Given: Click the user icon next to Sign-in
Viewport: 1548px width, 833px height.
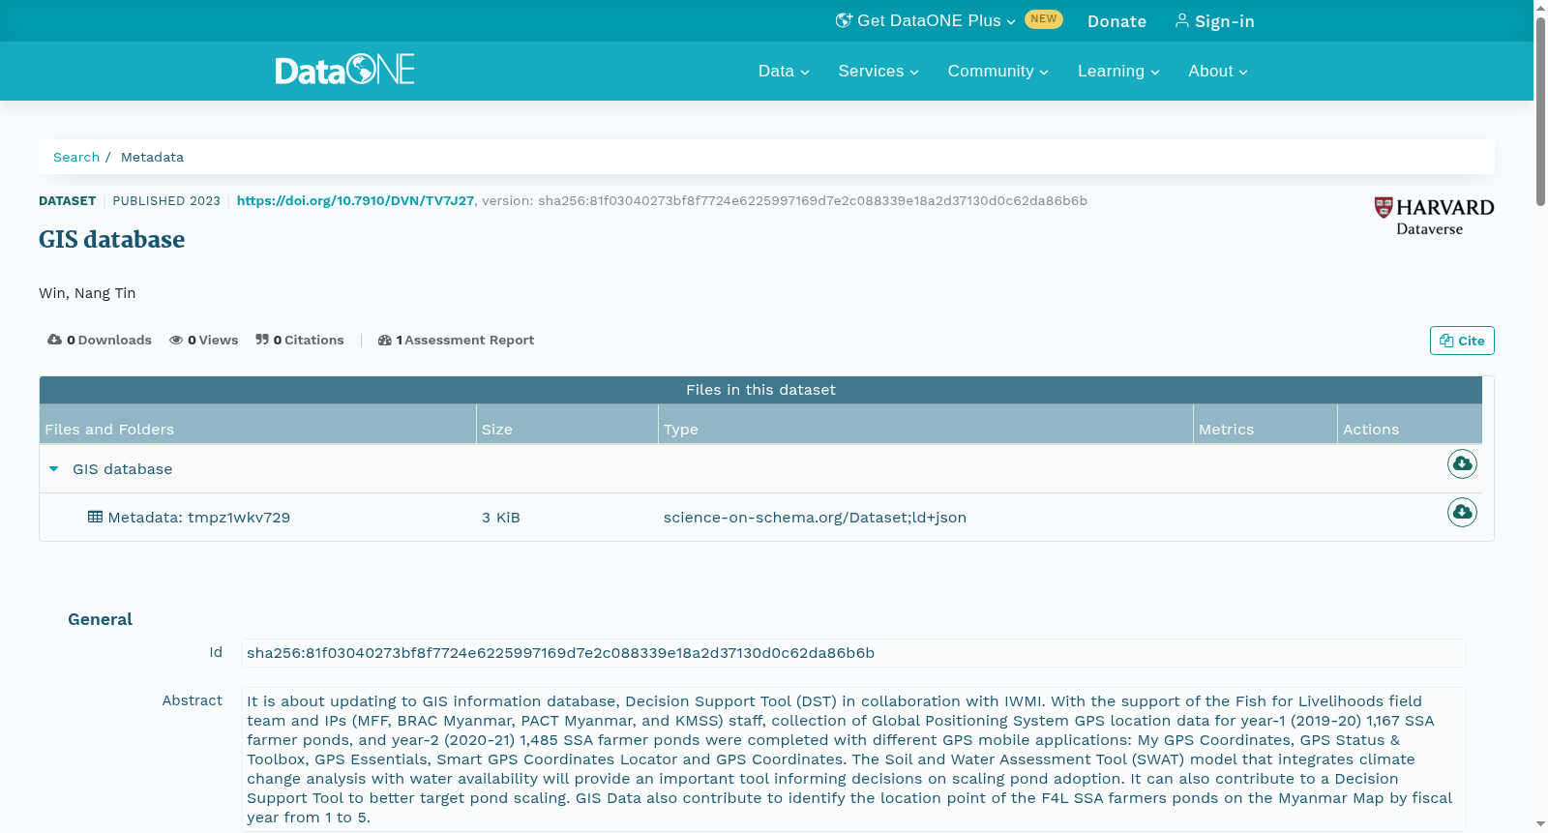Looking at the screenshot, I should click(x=1181, y=20).
